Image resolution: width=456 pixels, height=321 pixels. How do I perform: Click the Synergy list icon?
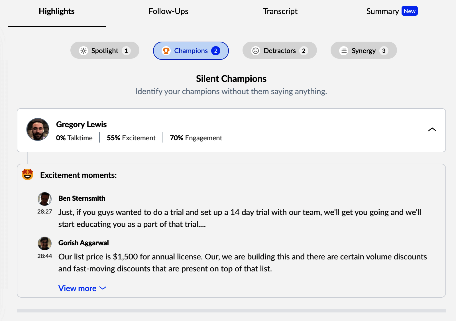click(344, 51)
